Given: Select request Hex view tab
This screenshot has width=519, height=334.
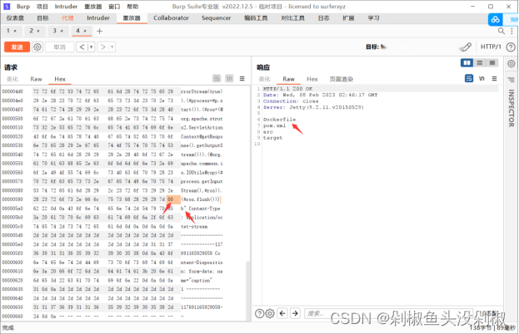Looking at the screenshot, I should tap(60, 79).
